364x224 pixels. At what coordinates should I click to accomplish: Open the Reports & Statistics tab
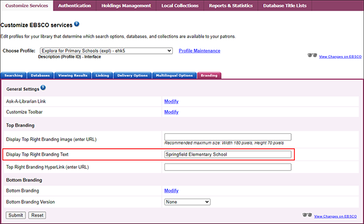(x=231, y=5)
